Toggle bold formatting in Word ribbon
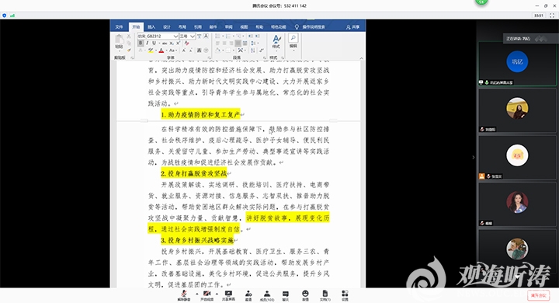559x303 pixels. 141,43
